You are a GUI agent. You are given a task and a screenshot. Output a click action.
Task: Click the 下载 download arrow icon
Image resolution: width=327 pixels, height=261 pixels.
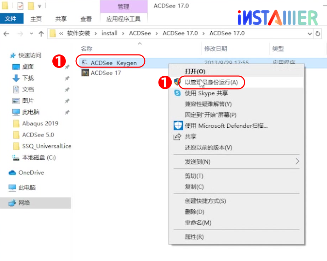(x=16, y=78)
